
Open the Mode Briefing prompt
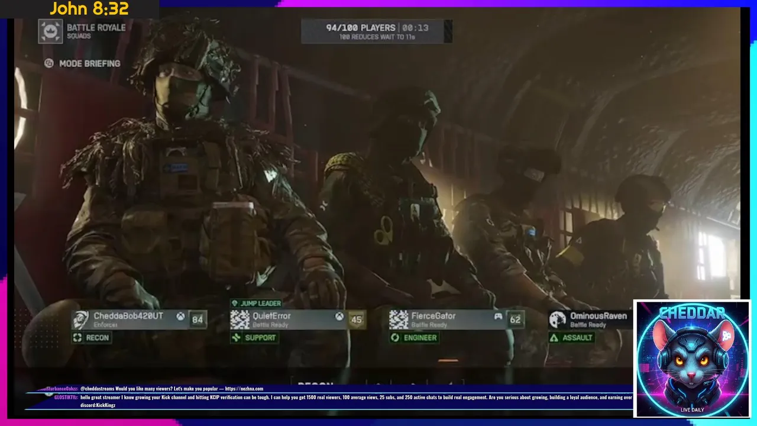[x=83, y=63]
